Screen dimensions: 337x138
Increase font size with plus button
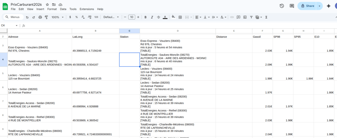pyautogui.click(x=138, y=17)
